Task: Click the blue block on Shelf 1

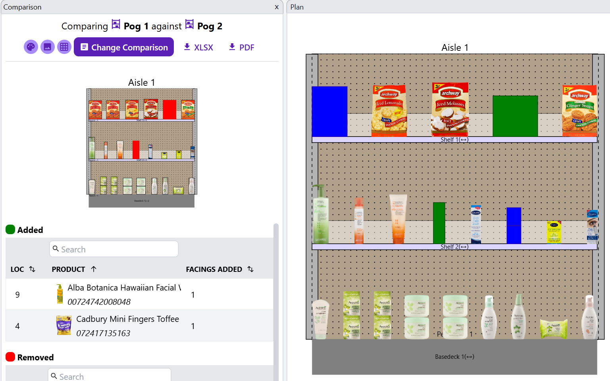Action: [329, 112]
